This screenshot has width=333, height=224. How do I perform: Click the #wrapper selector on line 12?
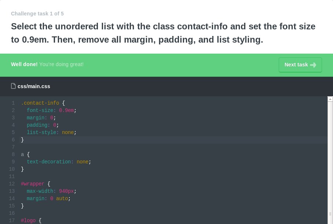coord(33,184)
